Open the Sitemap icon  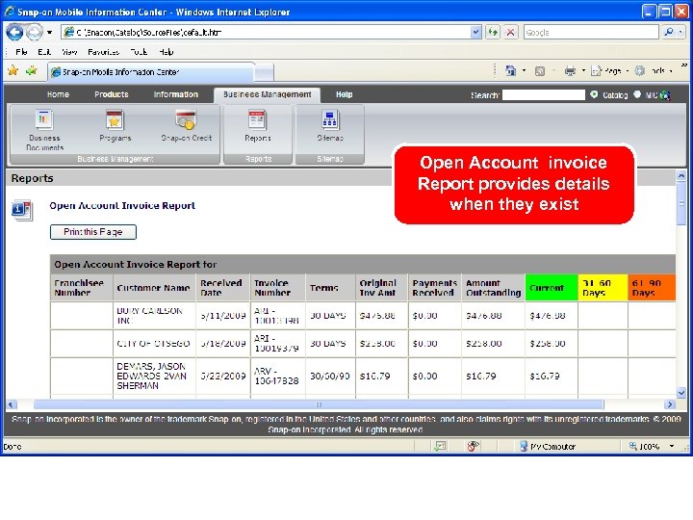point(330,119)
